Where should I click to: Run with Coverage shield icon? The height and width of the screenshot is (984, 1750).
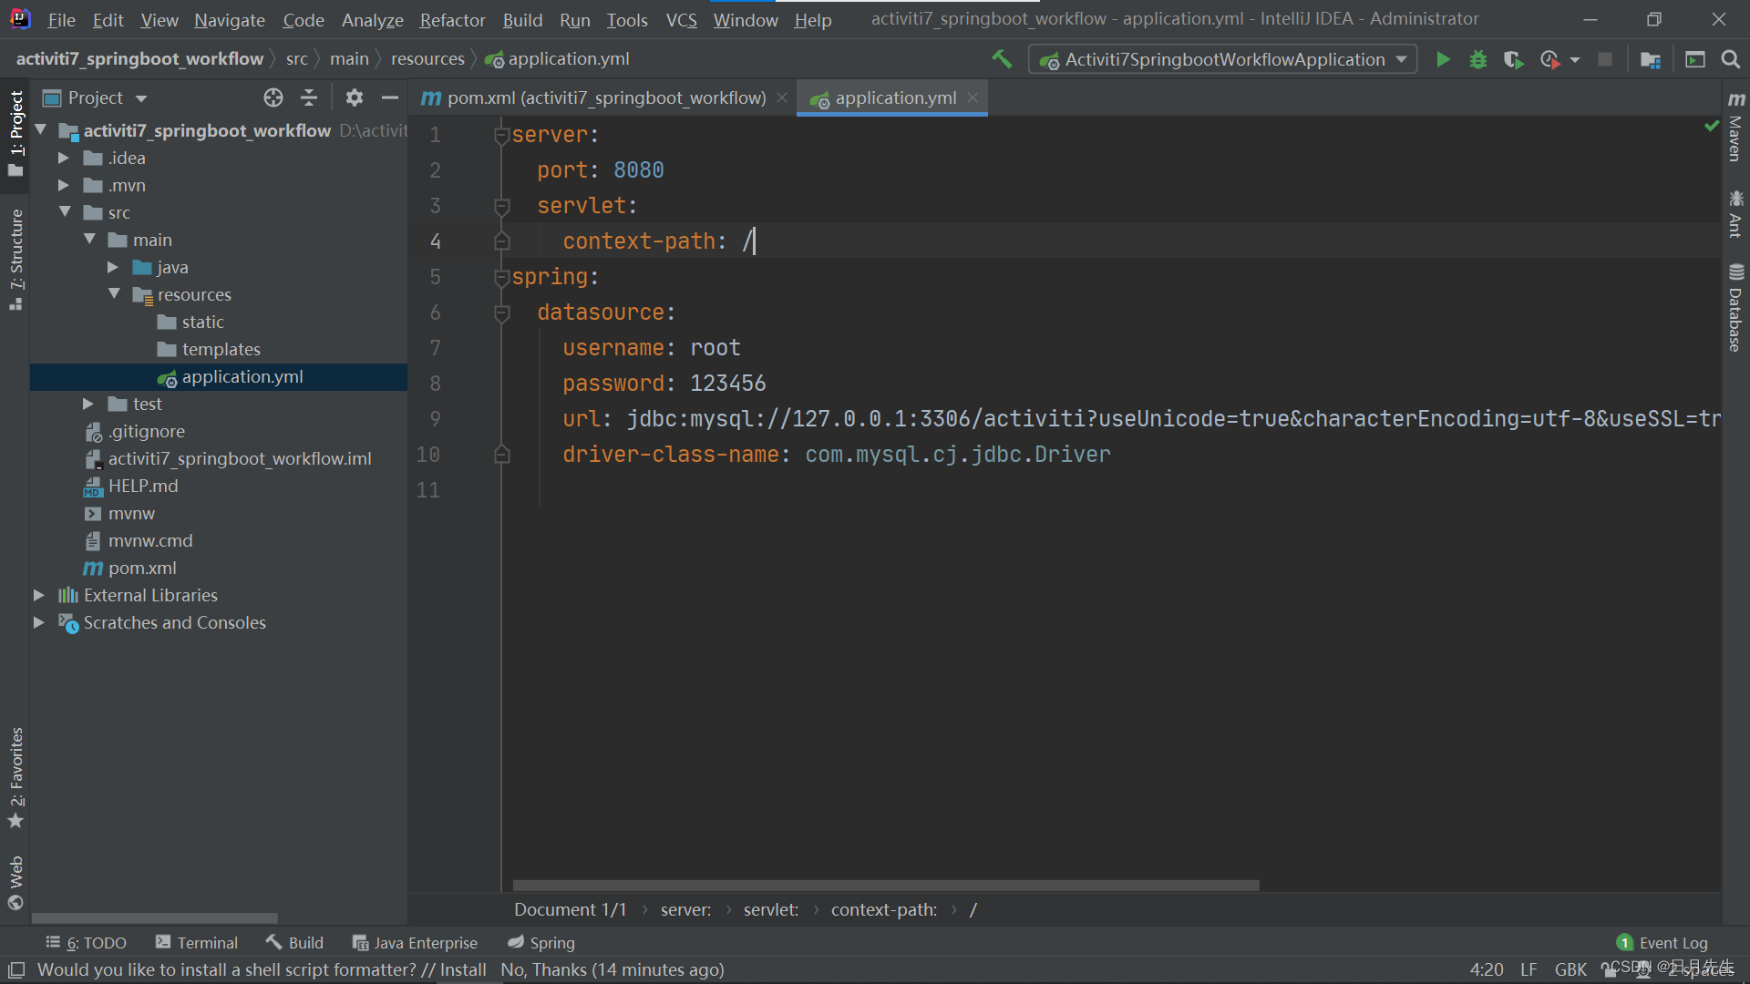pos(1513,59)
